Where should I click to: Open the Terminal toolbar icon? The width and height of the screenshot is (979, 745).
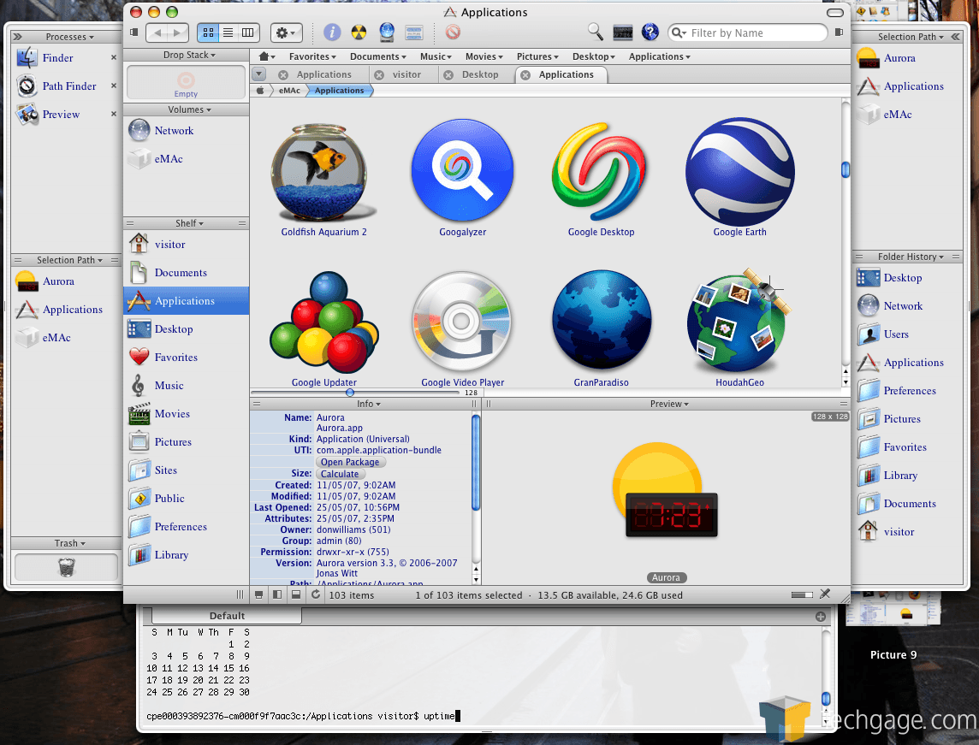622,33
